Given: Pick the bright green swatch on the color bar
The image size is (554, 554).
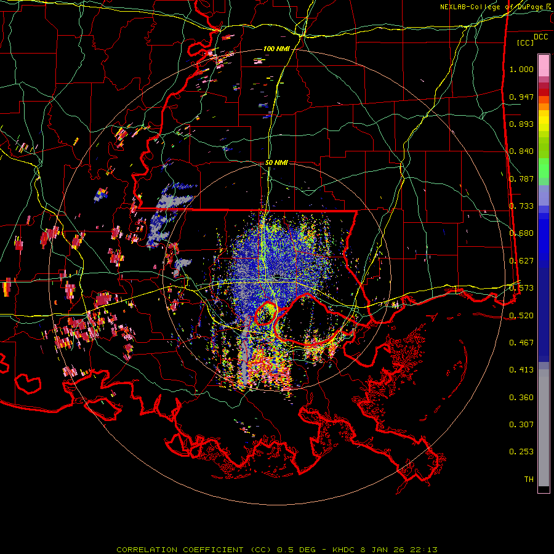Looking at the screenshot, I should [x=544, y=168].
